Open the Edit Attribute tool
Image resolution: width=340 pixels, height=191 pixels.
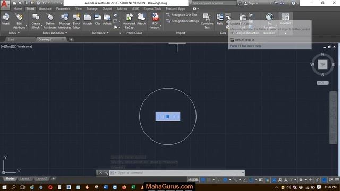pos(19,21)
